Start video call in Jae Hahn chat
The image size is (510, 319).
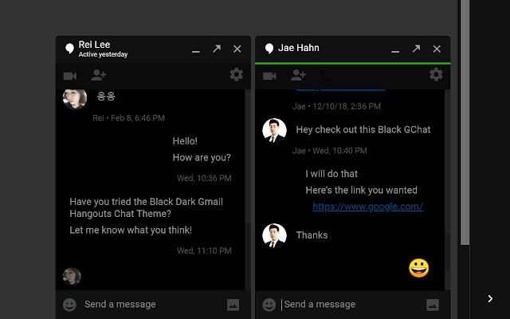[x=269, y=77]
